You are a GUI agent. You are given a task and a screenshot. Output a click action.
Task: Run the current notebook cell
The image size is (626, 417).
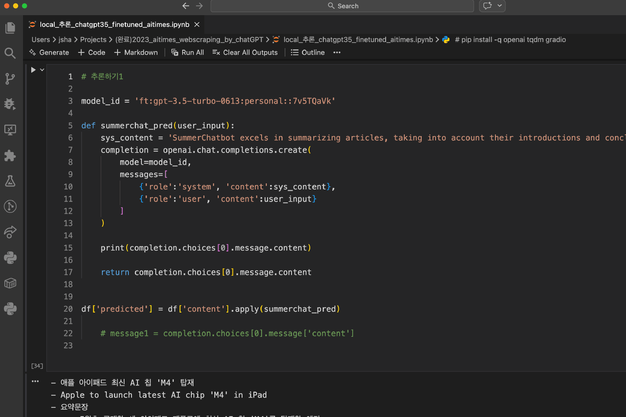pyautogui.click(x=33, y=70)
